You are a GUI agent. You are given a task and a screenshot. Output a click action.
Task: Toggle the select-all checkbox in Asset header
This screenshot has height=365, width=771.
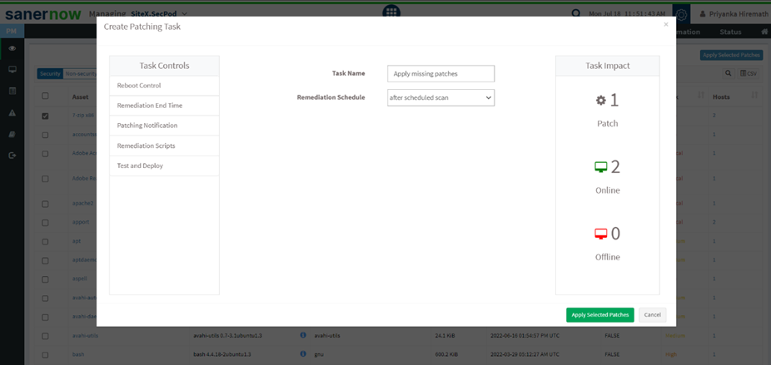tap(45, 96)
